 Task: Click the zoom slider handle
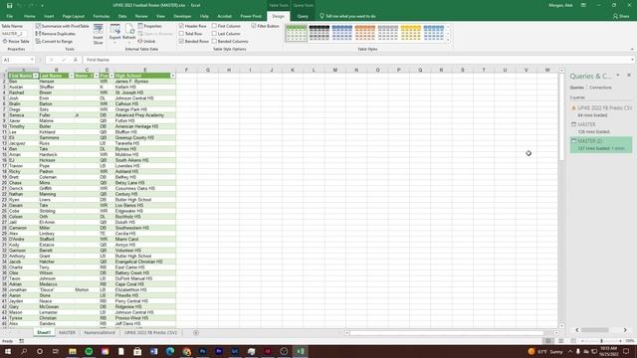click(601, 341)
